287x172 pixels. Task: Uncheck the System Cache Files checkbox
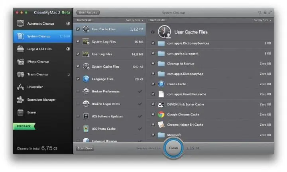[x=78, y=66]
